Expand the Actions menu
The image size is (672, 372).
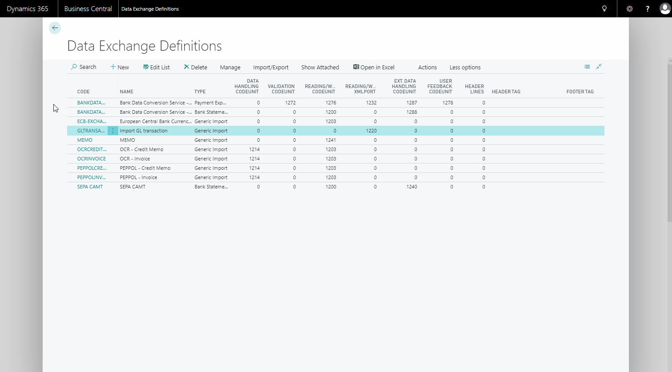[x=427, y=67]
